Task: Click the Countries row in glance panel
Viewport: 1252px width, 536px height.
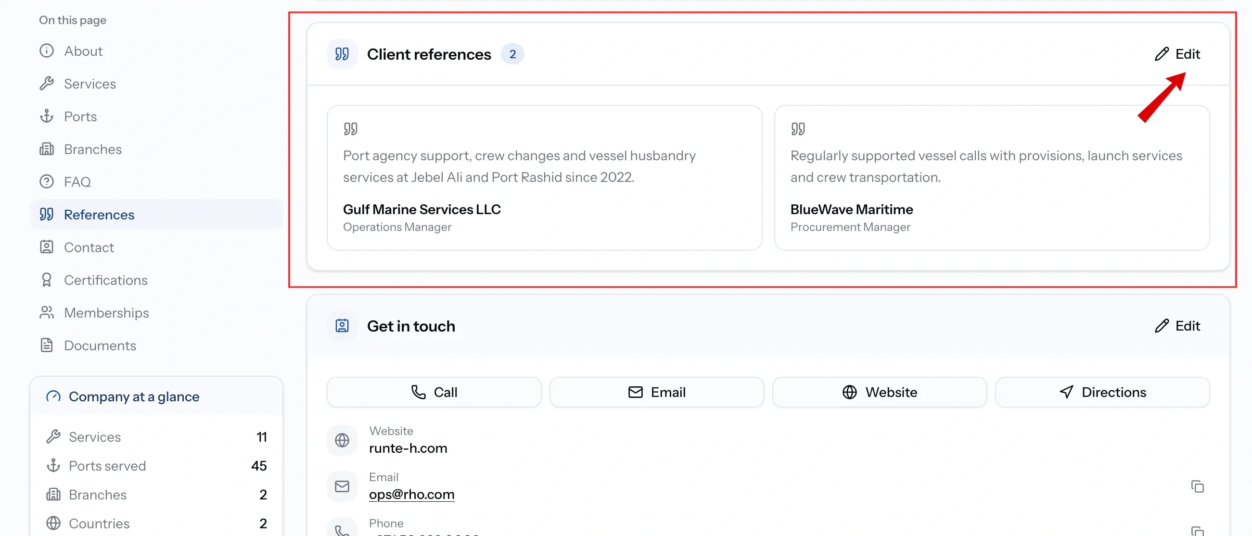Action: tap(156, 523)
